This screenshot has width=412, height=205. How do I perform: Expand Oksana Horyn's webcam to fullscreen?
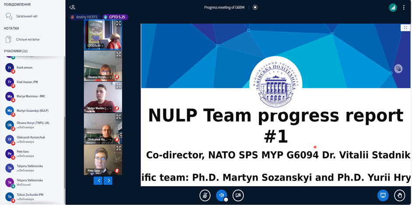tap(119, 54)
